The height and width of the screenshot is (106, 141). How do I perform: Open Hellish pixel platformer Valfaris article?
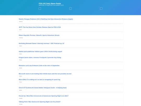point(40,52)
